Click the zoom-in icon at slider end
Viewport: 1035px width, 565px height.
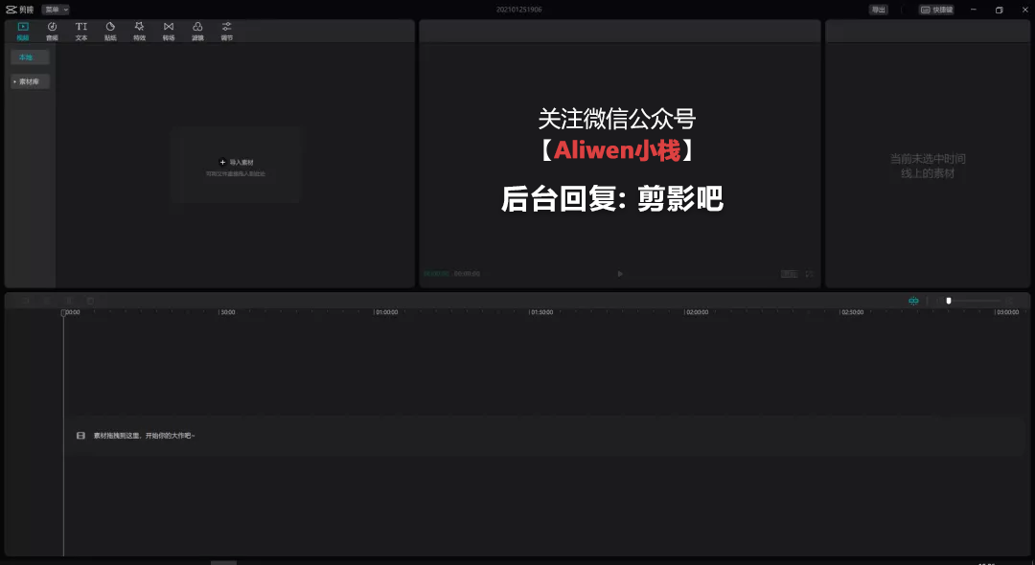(1009, 301)
